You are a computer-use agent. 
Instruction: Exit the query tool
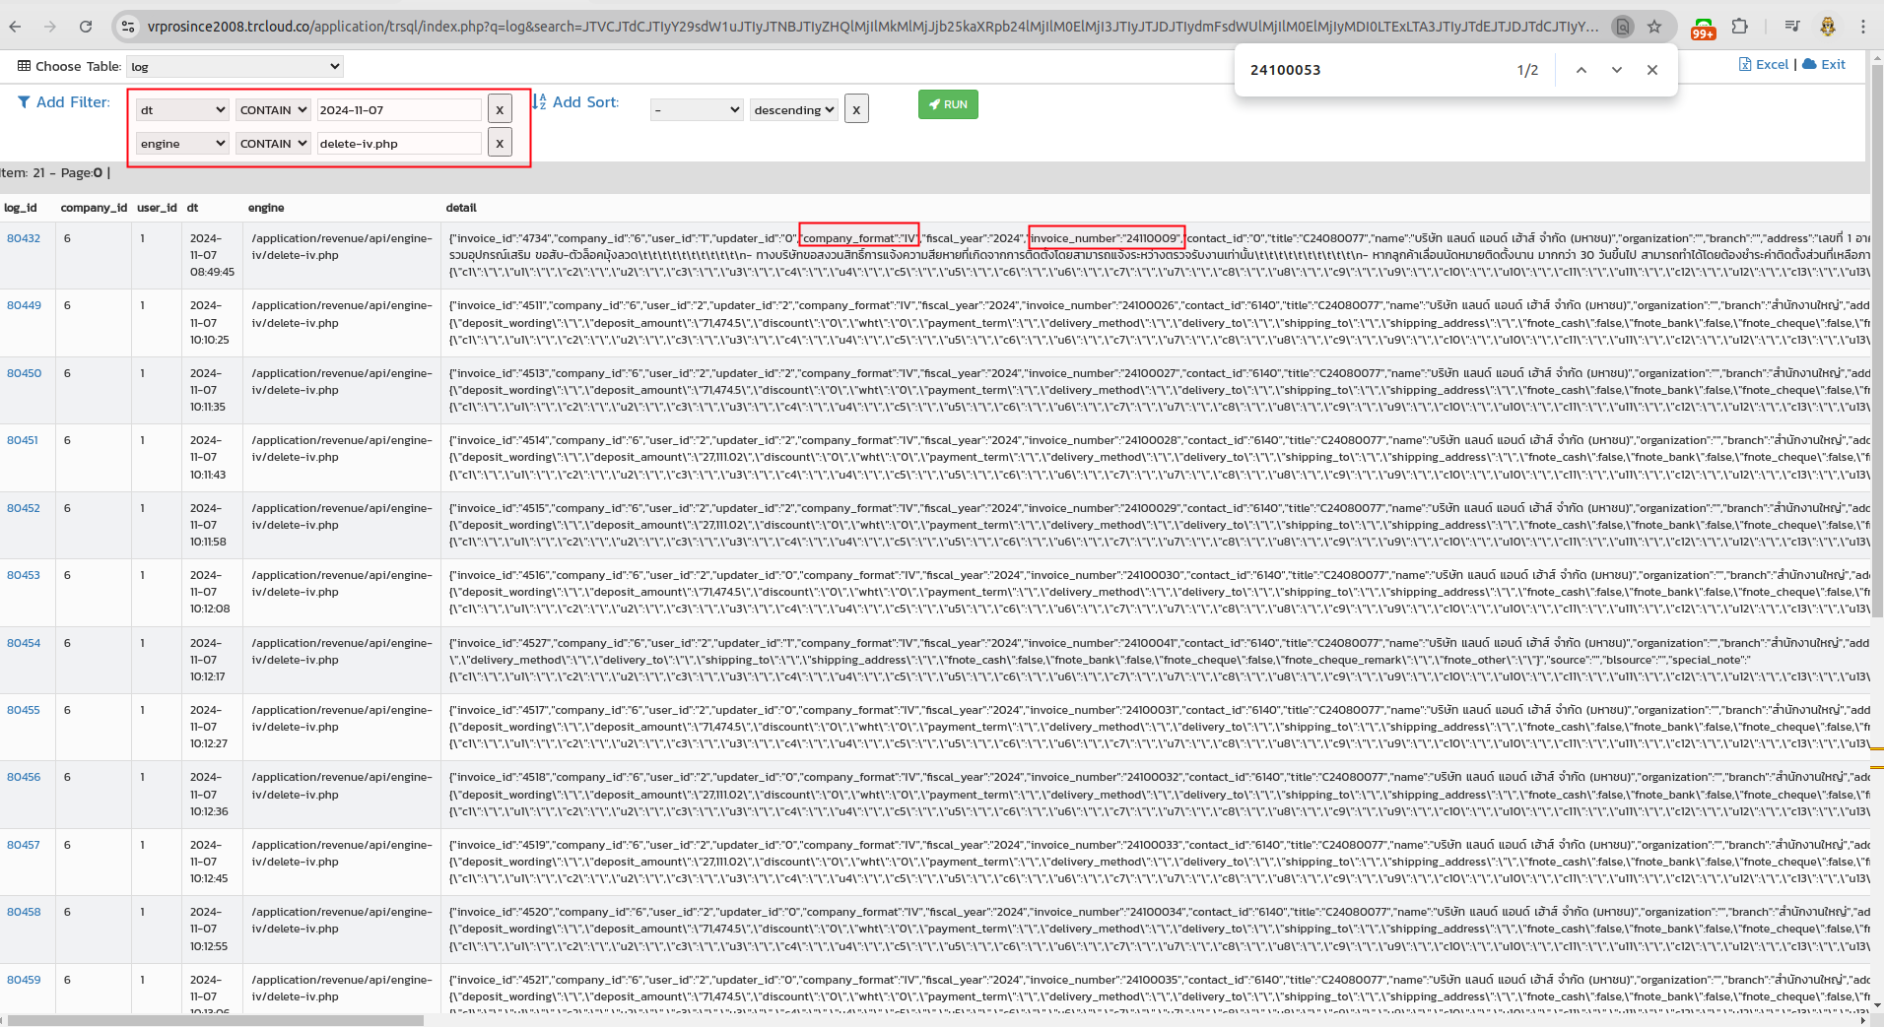click(x=1824, y=64)
